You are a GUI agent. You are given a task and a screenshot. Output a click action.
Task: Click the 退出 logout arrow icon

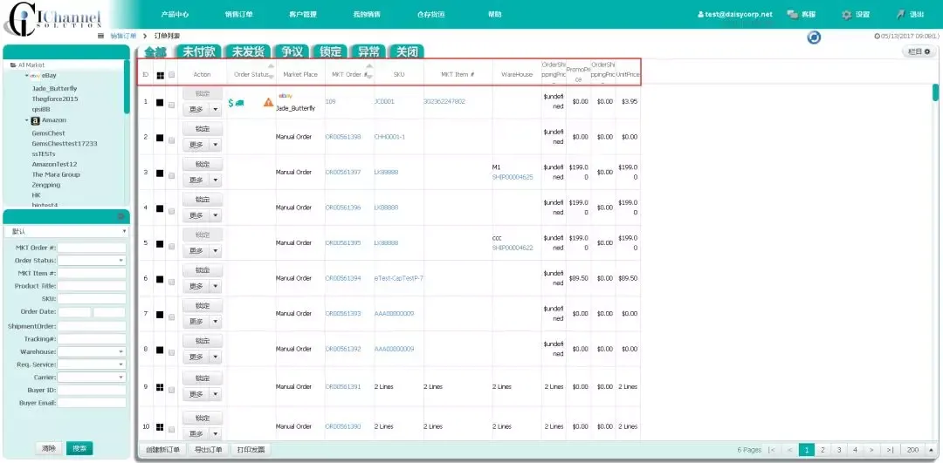(901, 15)
